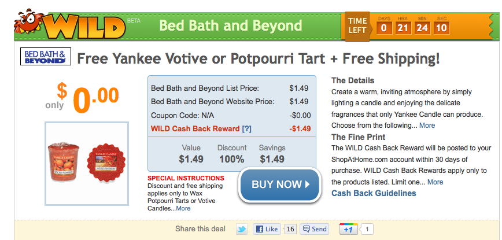Expand The Details with More link
Viewport: 502px width, 240px height.
427,125
